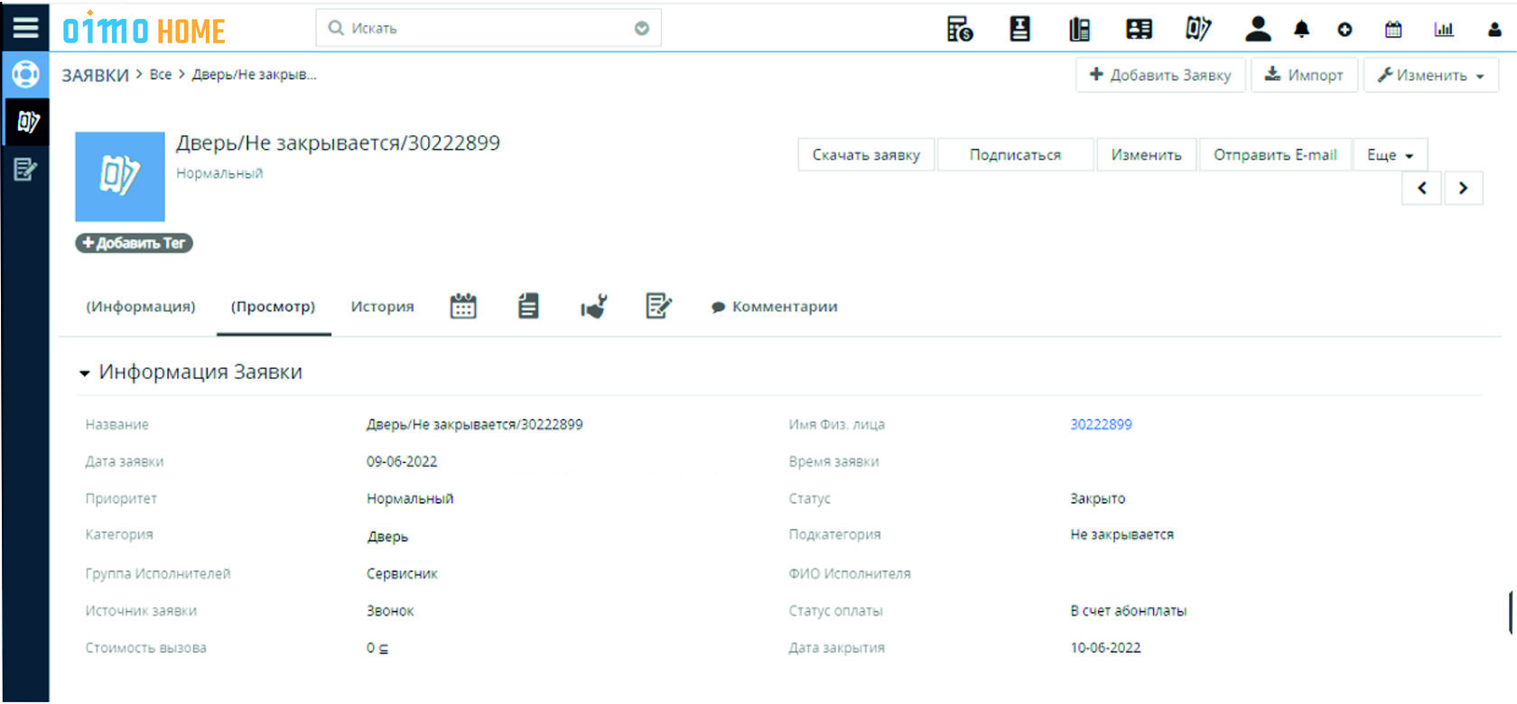Expand the search field dropdown arrow
Viewport: 1517px width, 704px height.
pos(642,28)
